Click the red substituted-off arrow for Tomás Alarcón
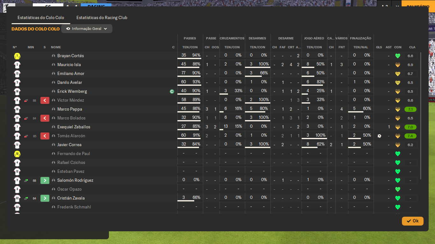 coord(45,136)
